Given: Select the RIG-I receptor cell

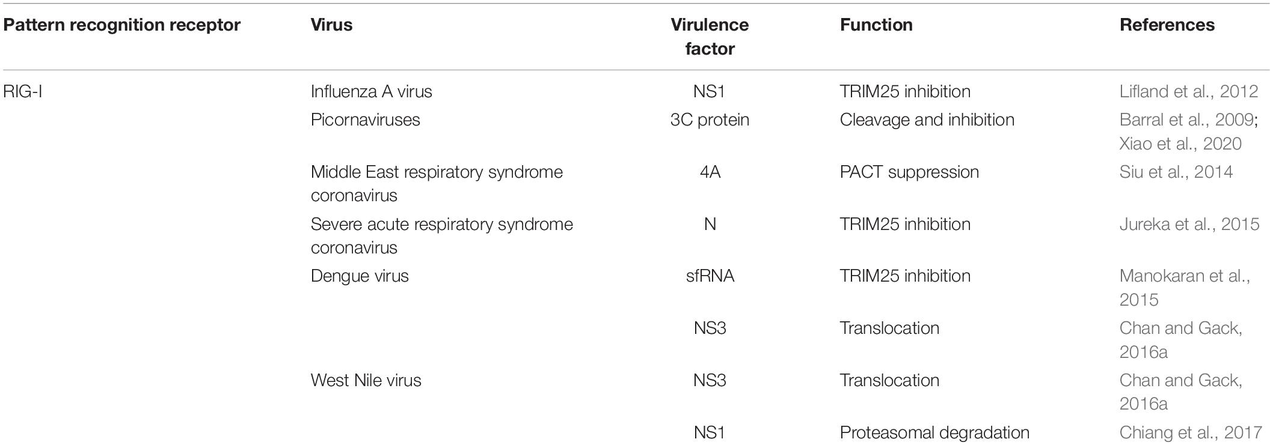Looking at the screenshot, I should tap(23, 91).
